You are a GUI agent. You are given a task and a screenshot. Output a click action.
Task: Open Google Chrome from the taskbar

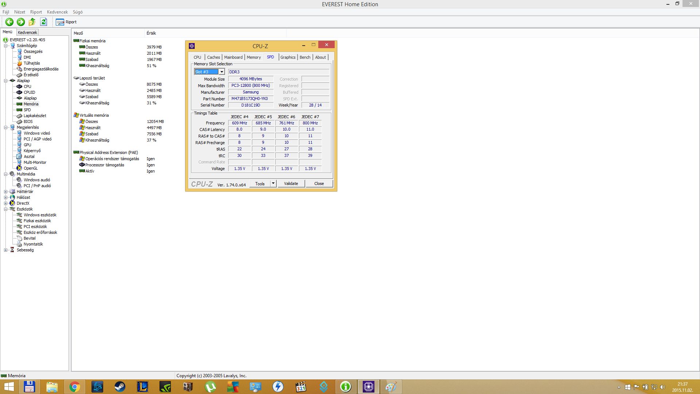(x=74, y=387)
